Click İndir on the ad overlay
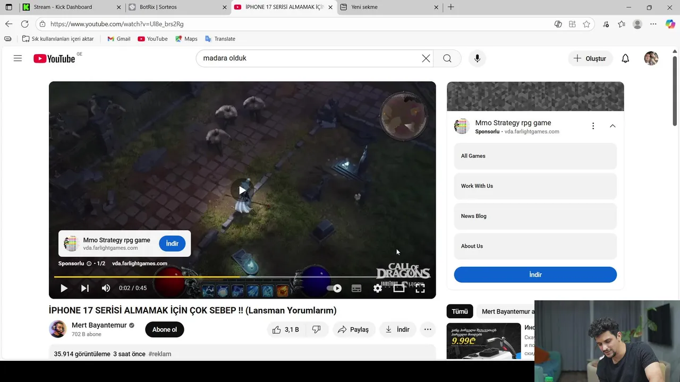The height and width of the screenshot is (382, 680). 172,244
